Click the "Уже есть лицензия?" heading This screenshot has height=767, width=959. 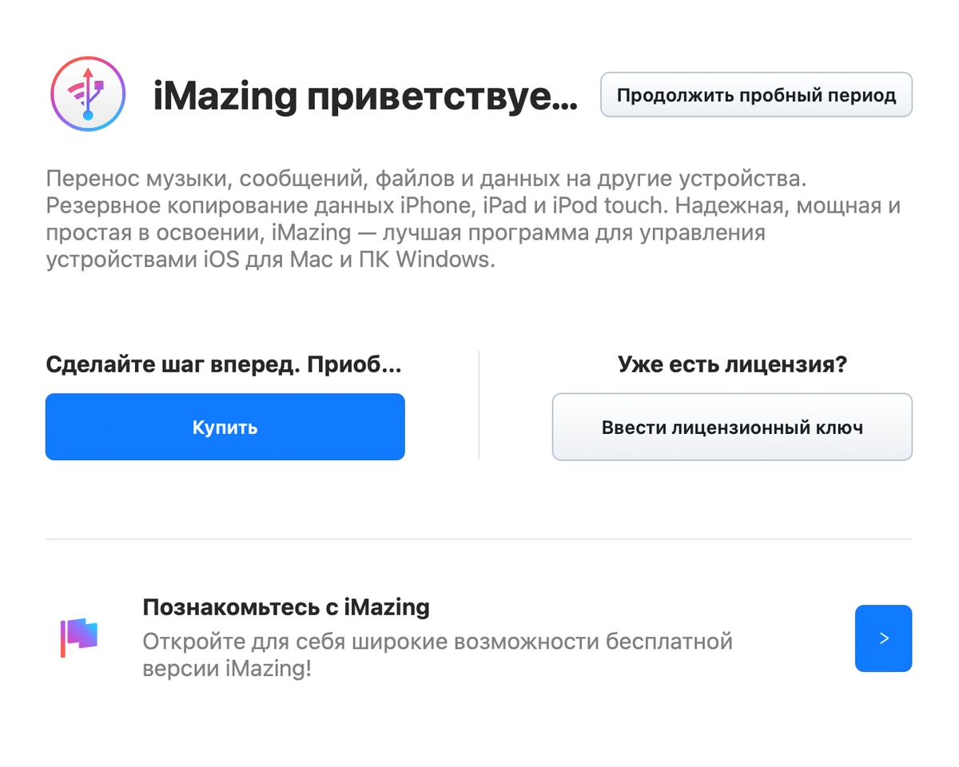(731, 365)
